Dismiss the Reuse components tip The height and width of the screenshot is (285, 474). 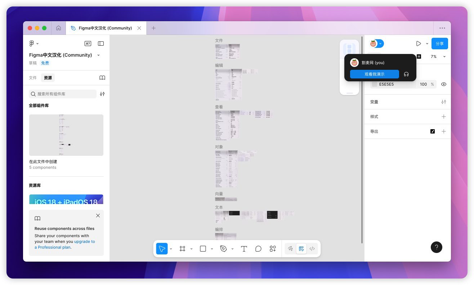[x=98, y=216]
